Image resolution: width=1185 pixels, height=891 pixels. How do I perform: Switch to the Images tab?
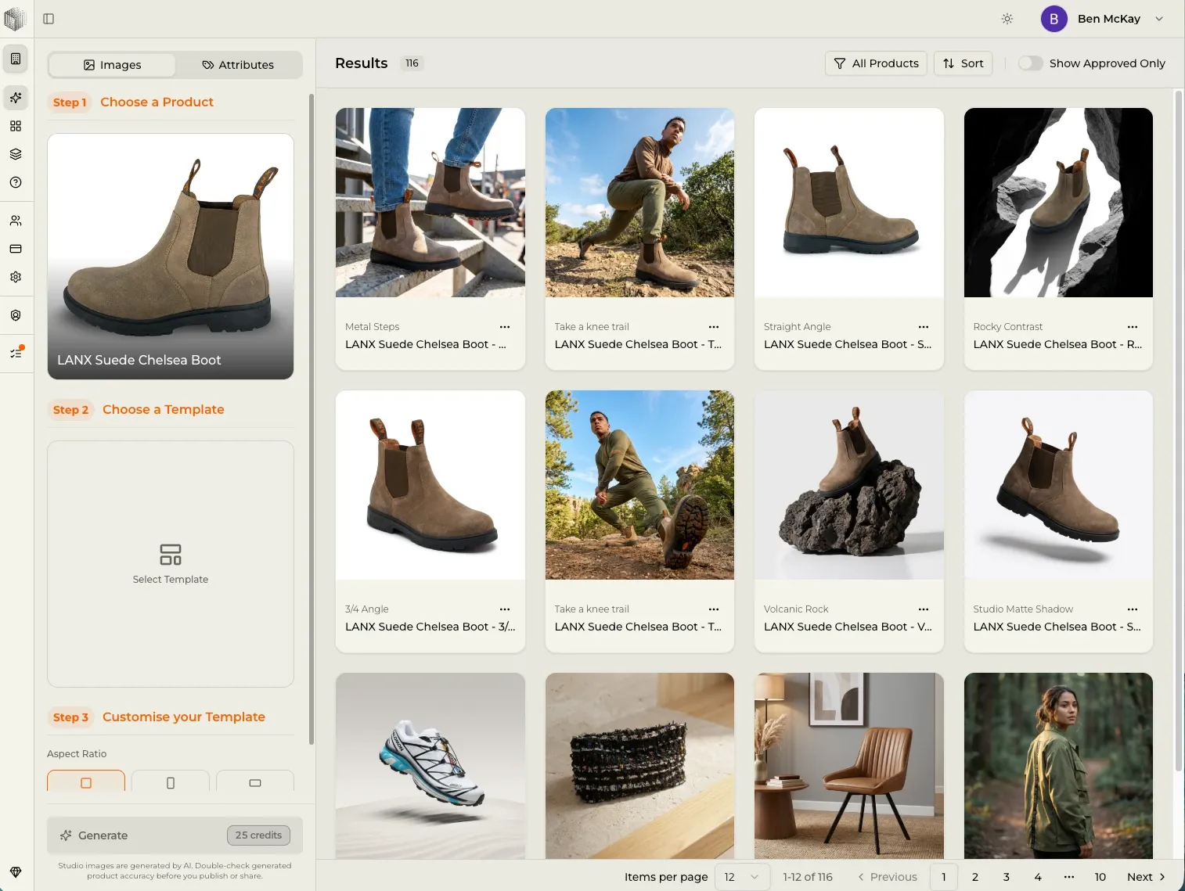pyautogui.click(x=113, y=65)
